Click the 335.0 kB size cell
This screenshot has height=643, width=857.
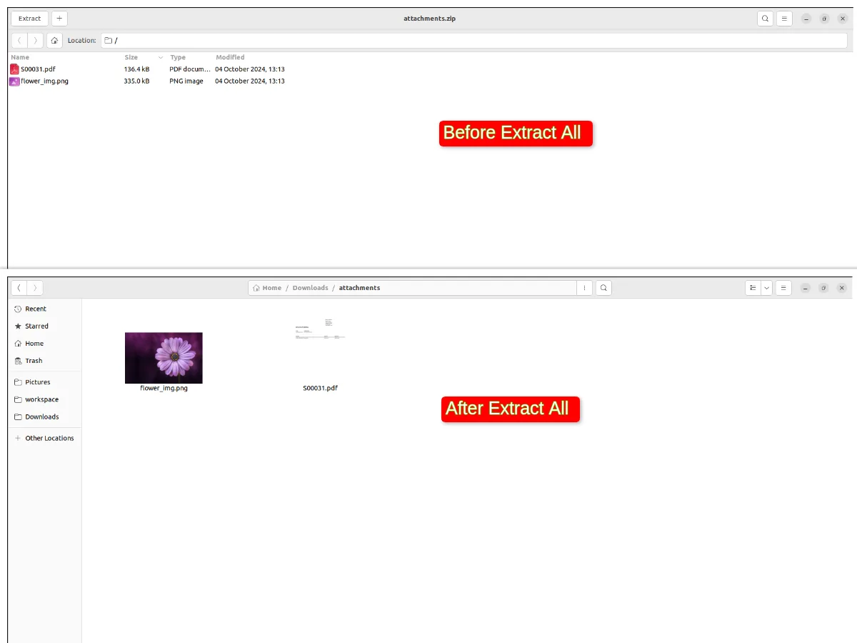point(137,81)
